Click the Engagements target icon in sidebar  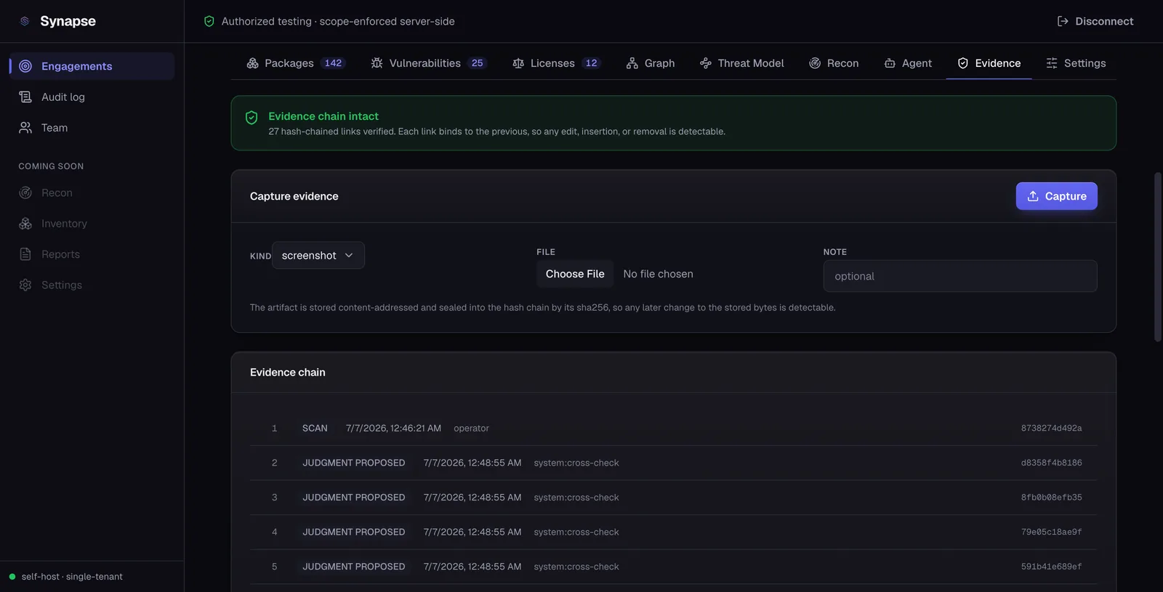point(25,66)
